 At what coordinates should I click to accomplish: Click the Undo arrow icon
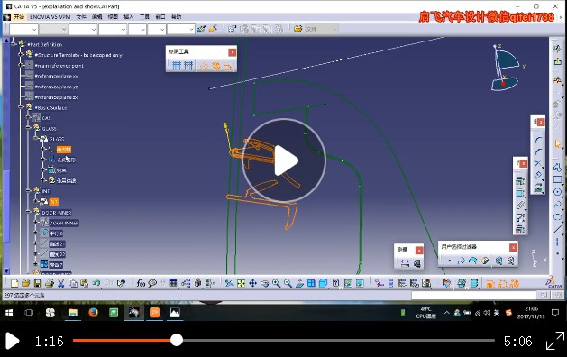pos(96,284)
